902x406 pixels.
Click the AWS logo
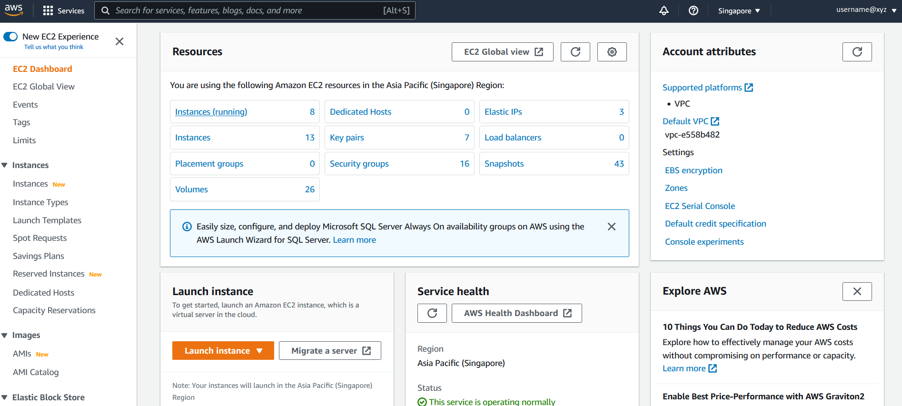coord(14,10)
